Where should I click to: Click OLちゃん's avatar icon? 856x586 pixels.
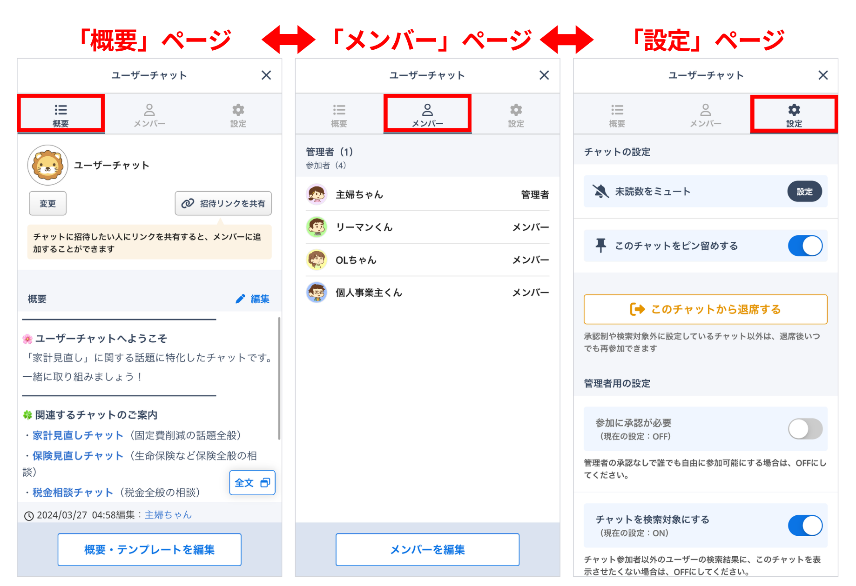pyautogui.click(x=317, y=260)
